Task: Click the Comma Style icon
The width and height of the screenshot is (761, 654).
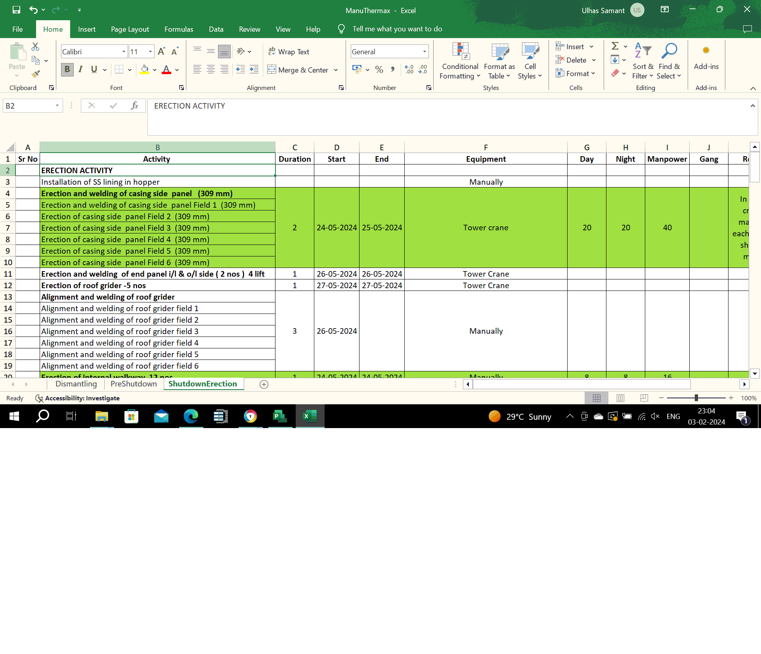Action: coord(392,70)
